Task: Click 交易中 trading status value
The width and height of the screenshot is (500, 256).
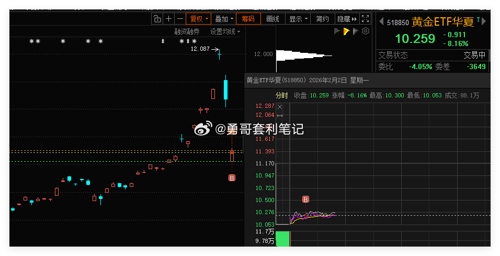Action: [474, 55]
